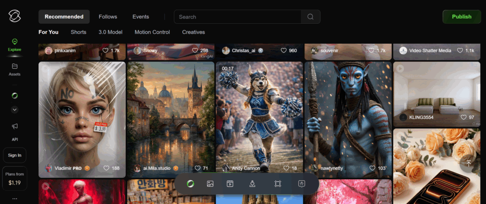Image resolution: width=486 pixels, height=204 pixels.
Task: Select video generation in the bottom toolbar
Action: click(x=231, y=184)
